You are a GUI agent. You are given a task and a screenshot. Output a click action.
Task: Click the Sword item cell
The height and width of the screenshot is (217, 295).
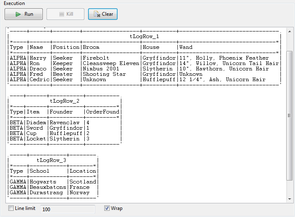point(34,128)
